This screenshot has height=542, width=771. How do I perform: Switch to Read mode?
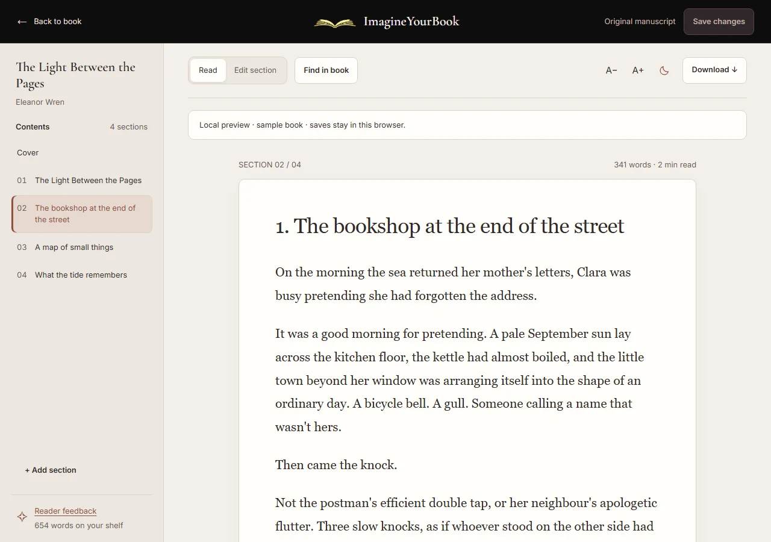(208, 70)
